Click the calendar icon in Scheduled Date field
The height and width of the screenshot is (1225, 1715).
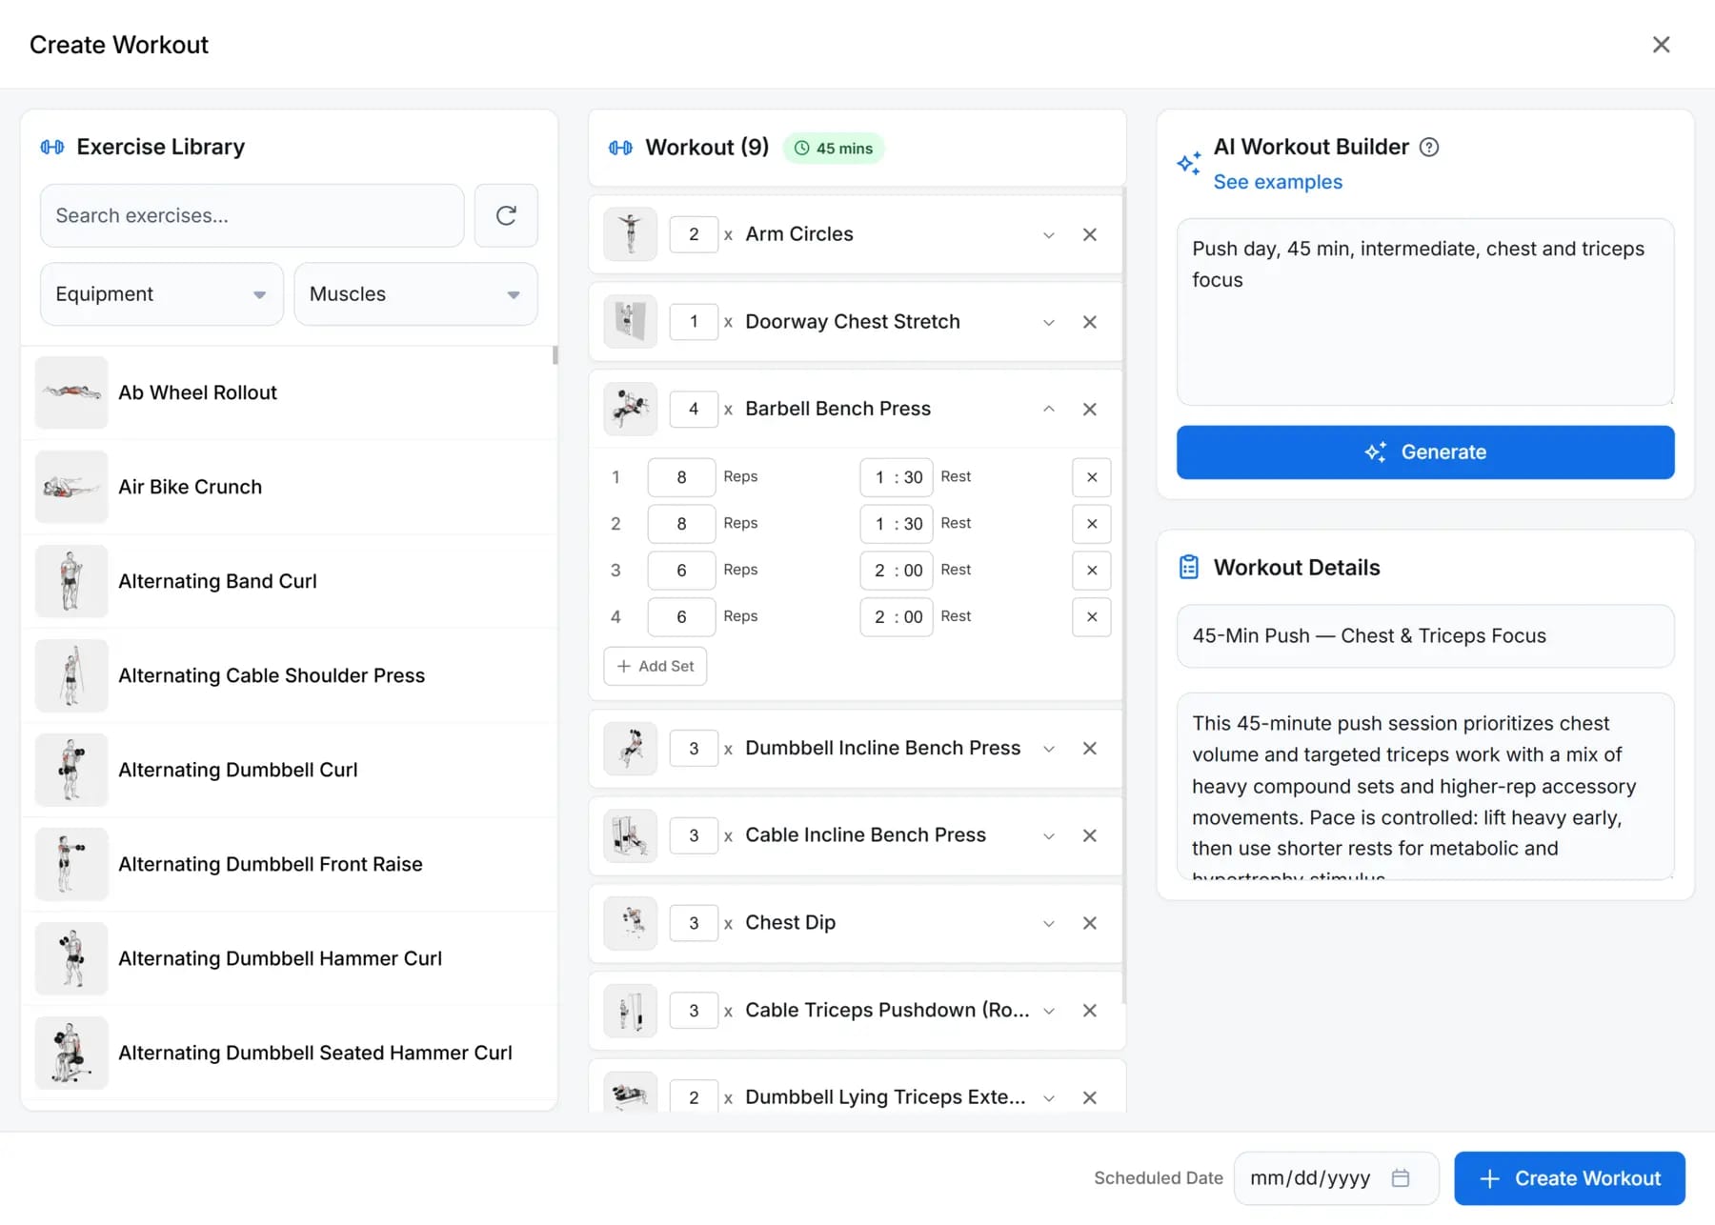(1402, 1178)
